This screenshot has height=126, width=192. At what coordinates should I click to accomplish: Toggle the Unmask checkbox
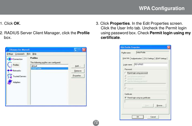126,89
